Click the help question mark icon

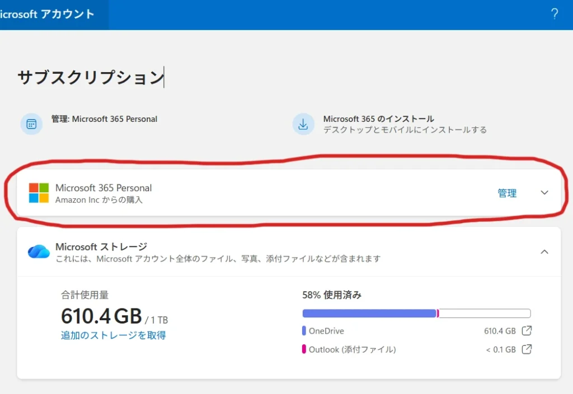[x=555, y=14]
